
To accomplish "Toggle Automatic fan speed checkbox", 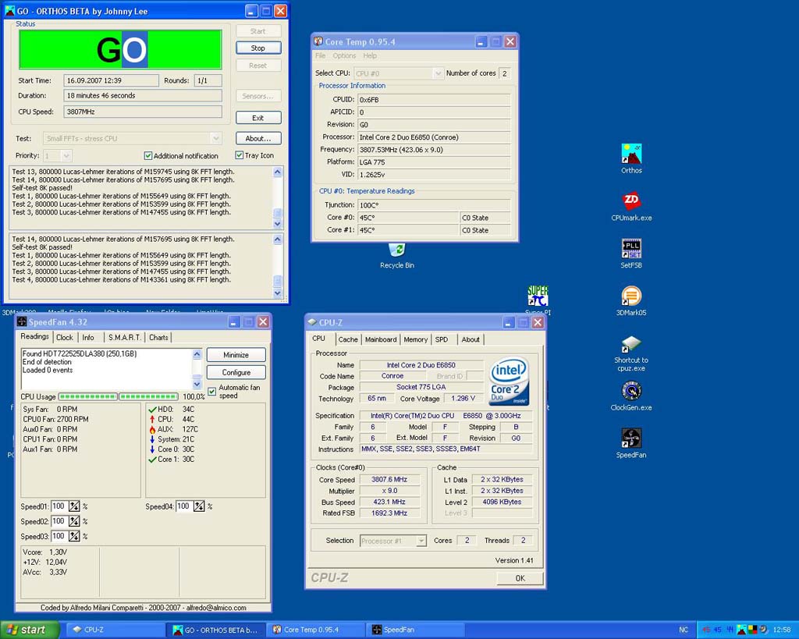I will [x=212, y=392].
